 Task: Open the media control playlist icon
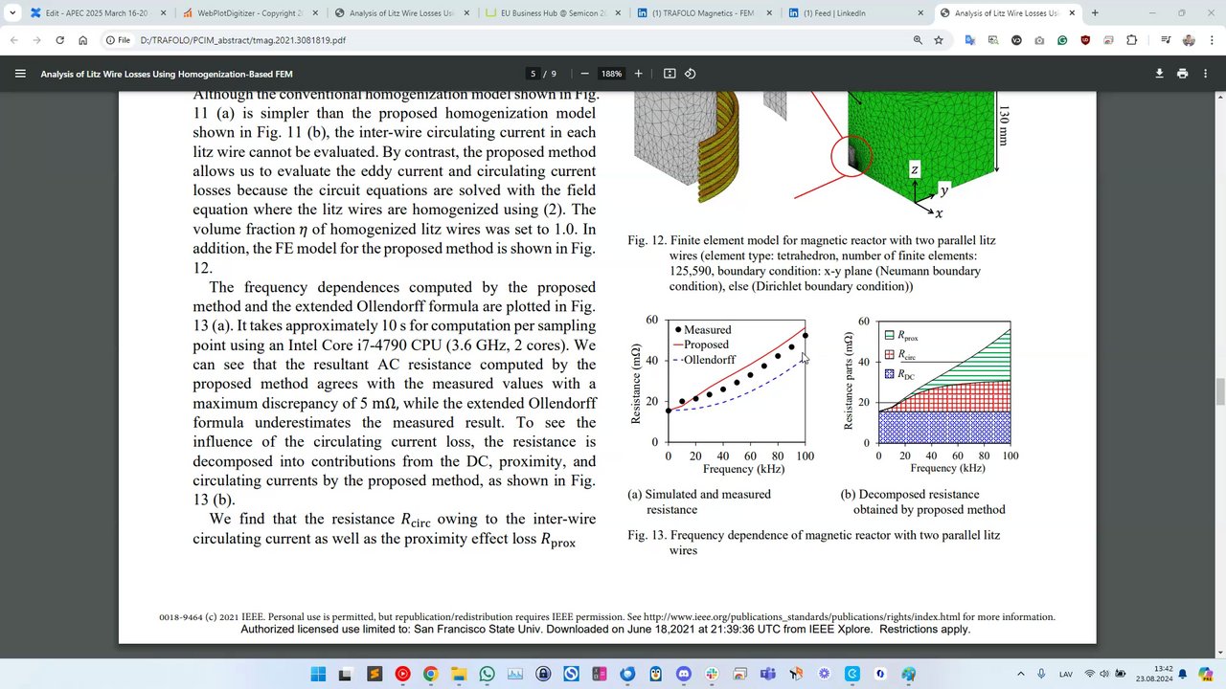[x=1166, y=40]
